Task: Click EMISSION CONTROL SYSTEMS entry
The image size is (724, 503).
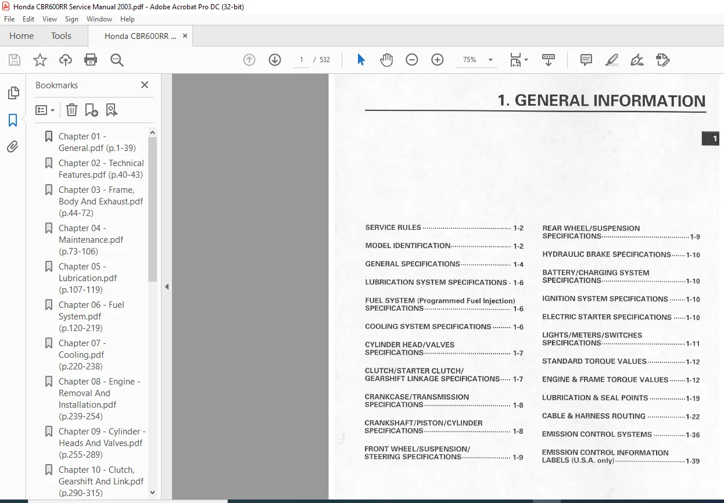Action: pyautogui.click(x=621, y=434)
